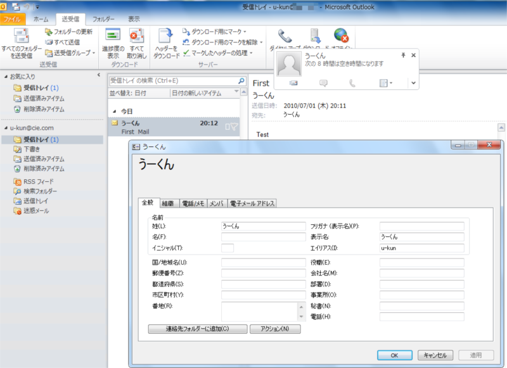This screenshot has height=368, width=507.
Task: Click the search magnifier in inbox search box
Action: (241, 81)
